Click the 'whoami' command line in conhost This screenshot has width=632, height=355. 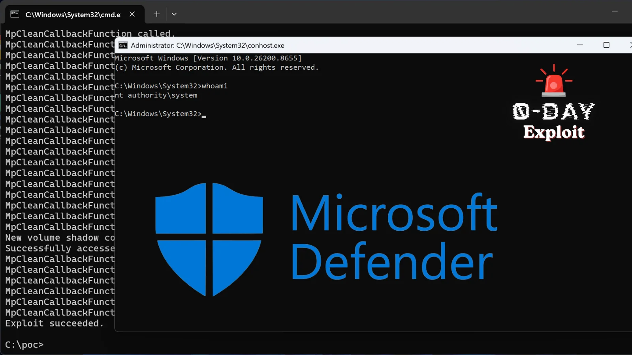tap(171, 86)
